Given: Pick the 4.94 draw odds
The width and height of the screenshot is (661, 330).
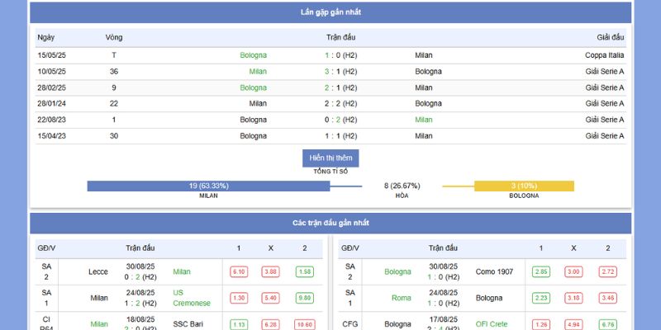Looking at the screenshot, I should (573, 324).
